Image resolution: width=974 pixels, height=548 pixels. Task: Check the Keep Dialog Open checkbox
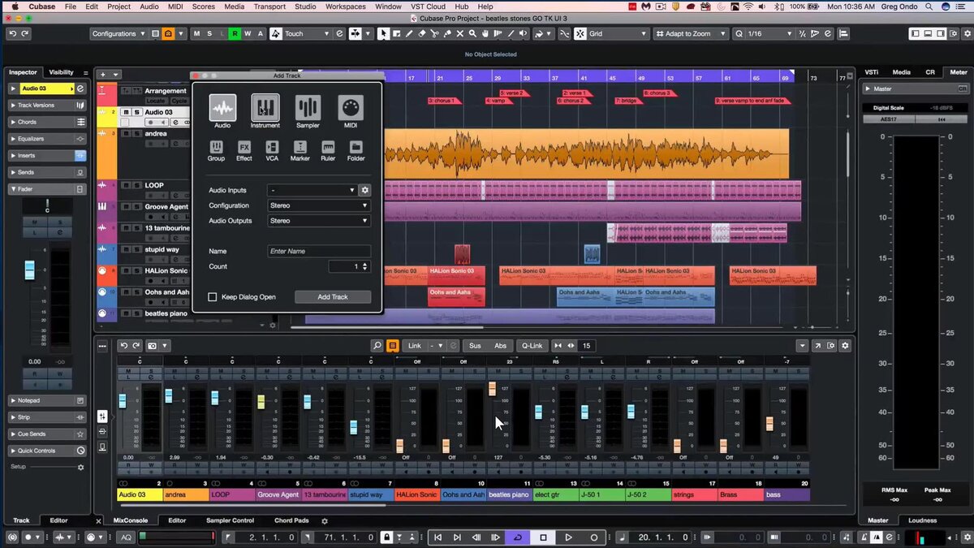pos(213,297)
